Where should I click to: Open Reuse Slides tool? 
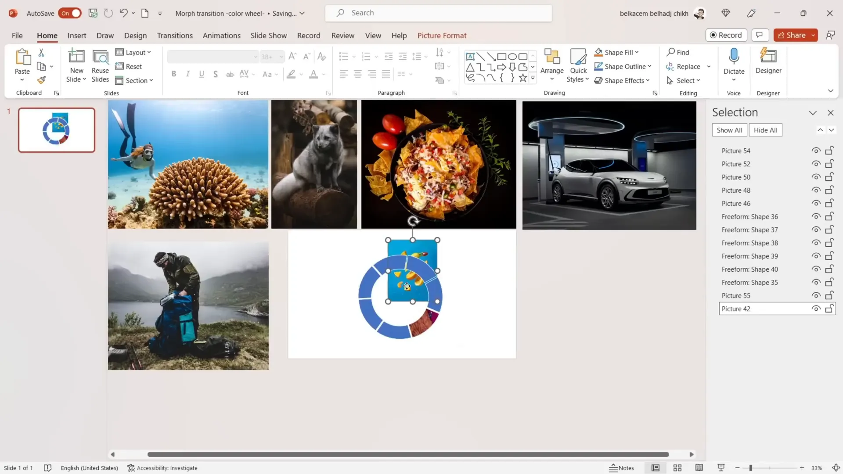click(x=100, y=66)
